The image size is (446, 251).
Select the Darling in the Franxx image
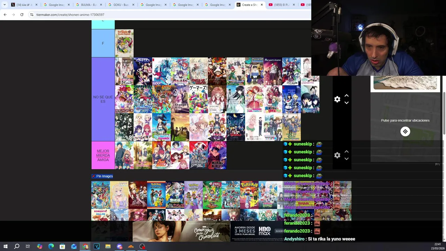(x=199, y=155)
